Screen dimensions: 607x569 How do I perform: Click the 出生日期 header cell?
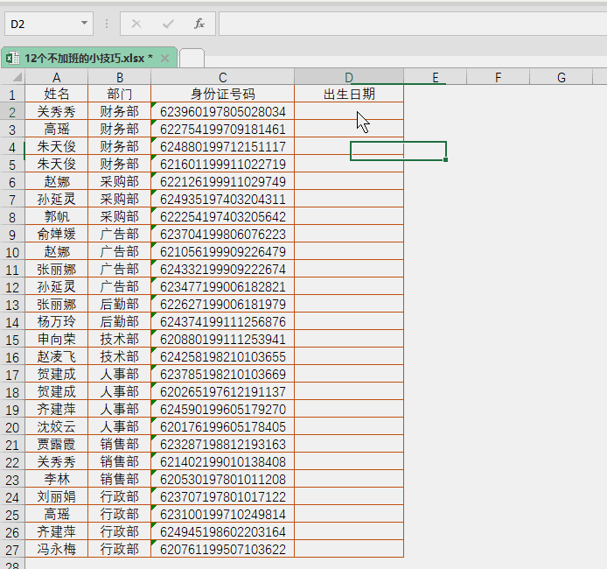(x=349, y=94)
